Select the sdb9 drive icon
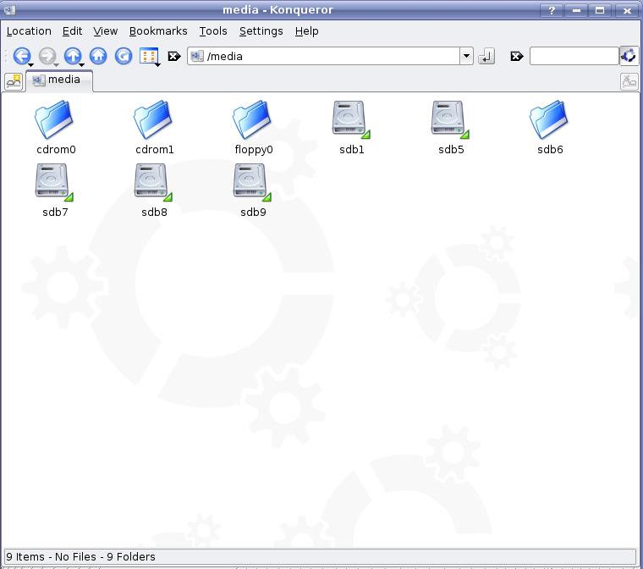 coord(252,182)
